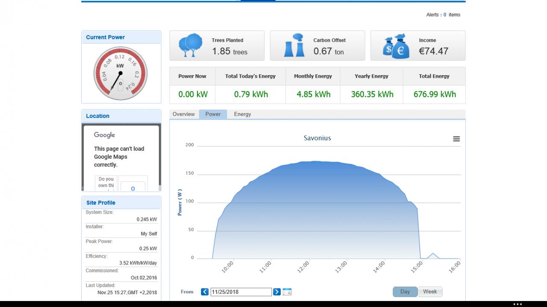Select the Day view button
The image size is (547, 307).
[x=405, y=292]
